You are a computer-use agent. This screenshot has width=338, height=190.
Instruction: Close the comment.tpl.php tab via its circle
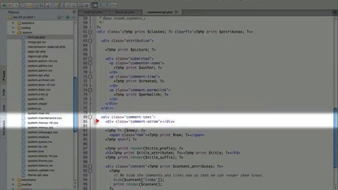click(x=176, y=12)
